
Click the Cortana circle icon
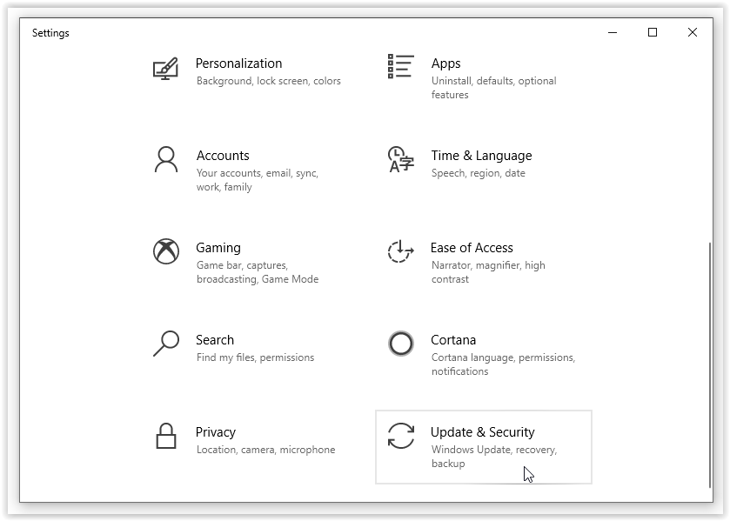click(x=401, y=344)
